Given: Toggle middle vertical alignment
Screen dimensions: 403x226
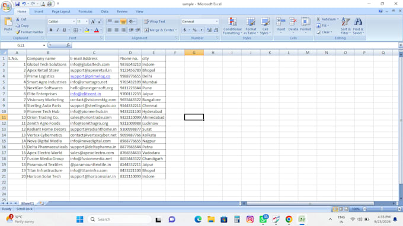Looking at the screenshot, I should (x=116, y=21).
